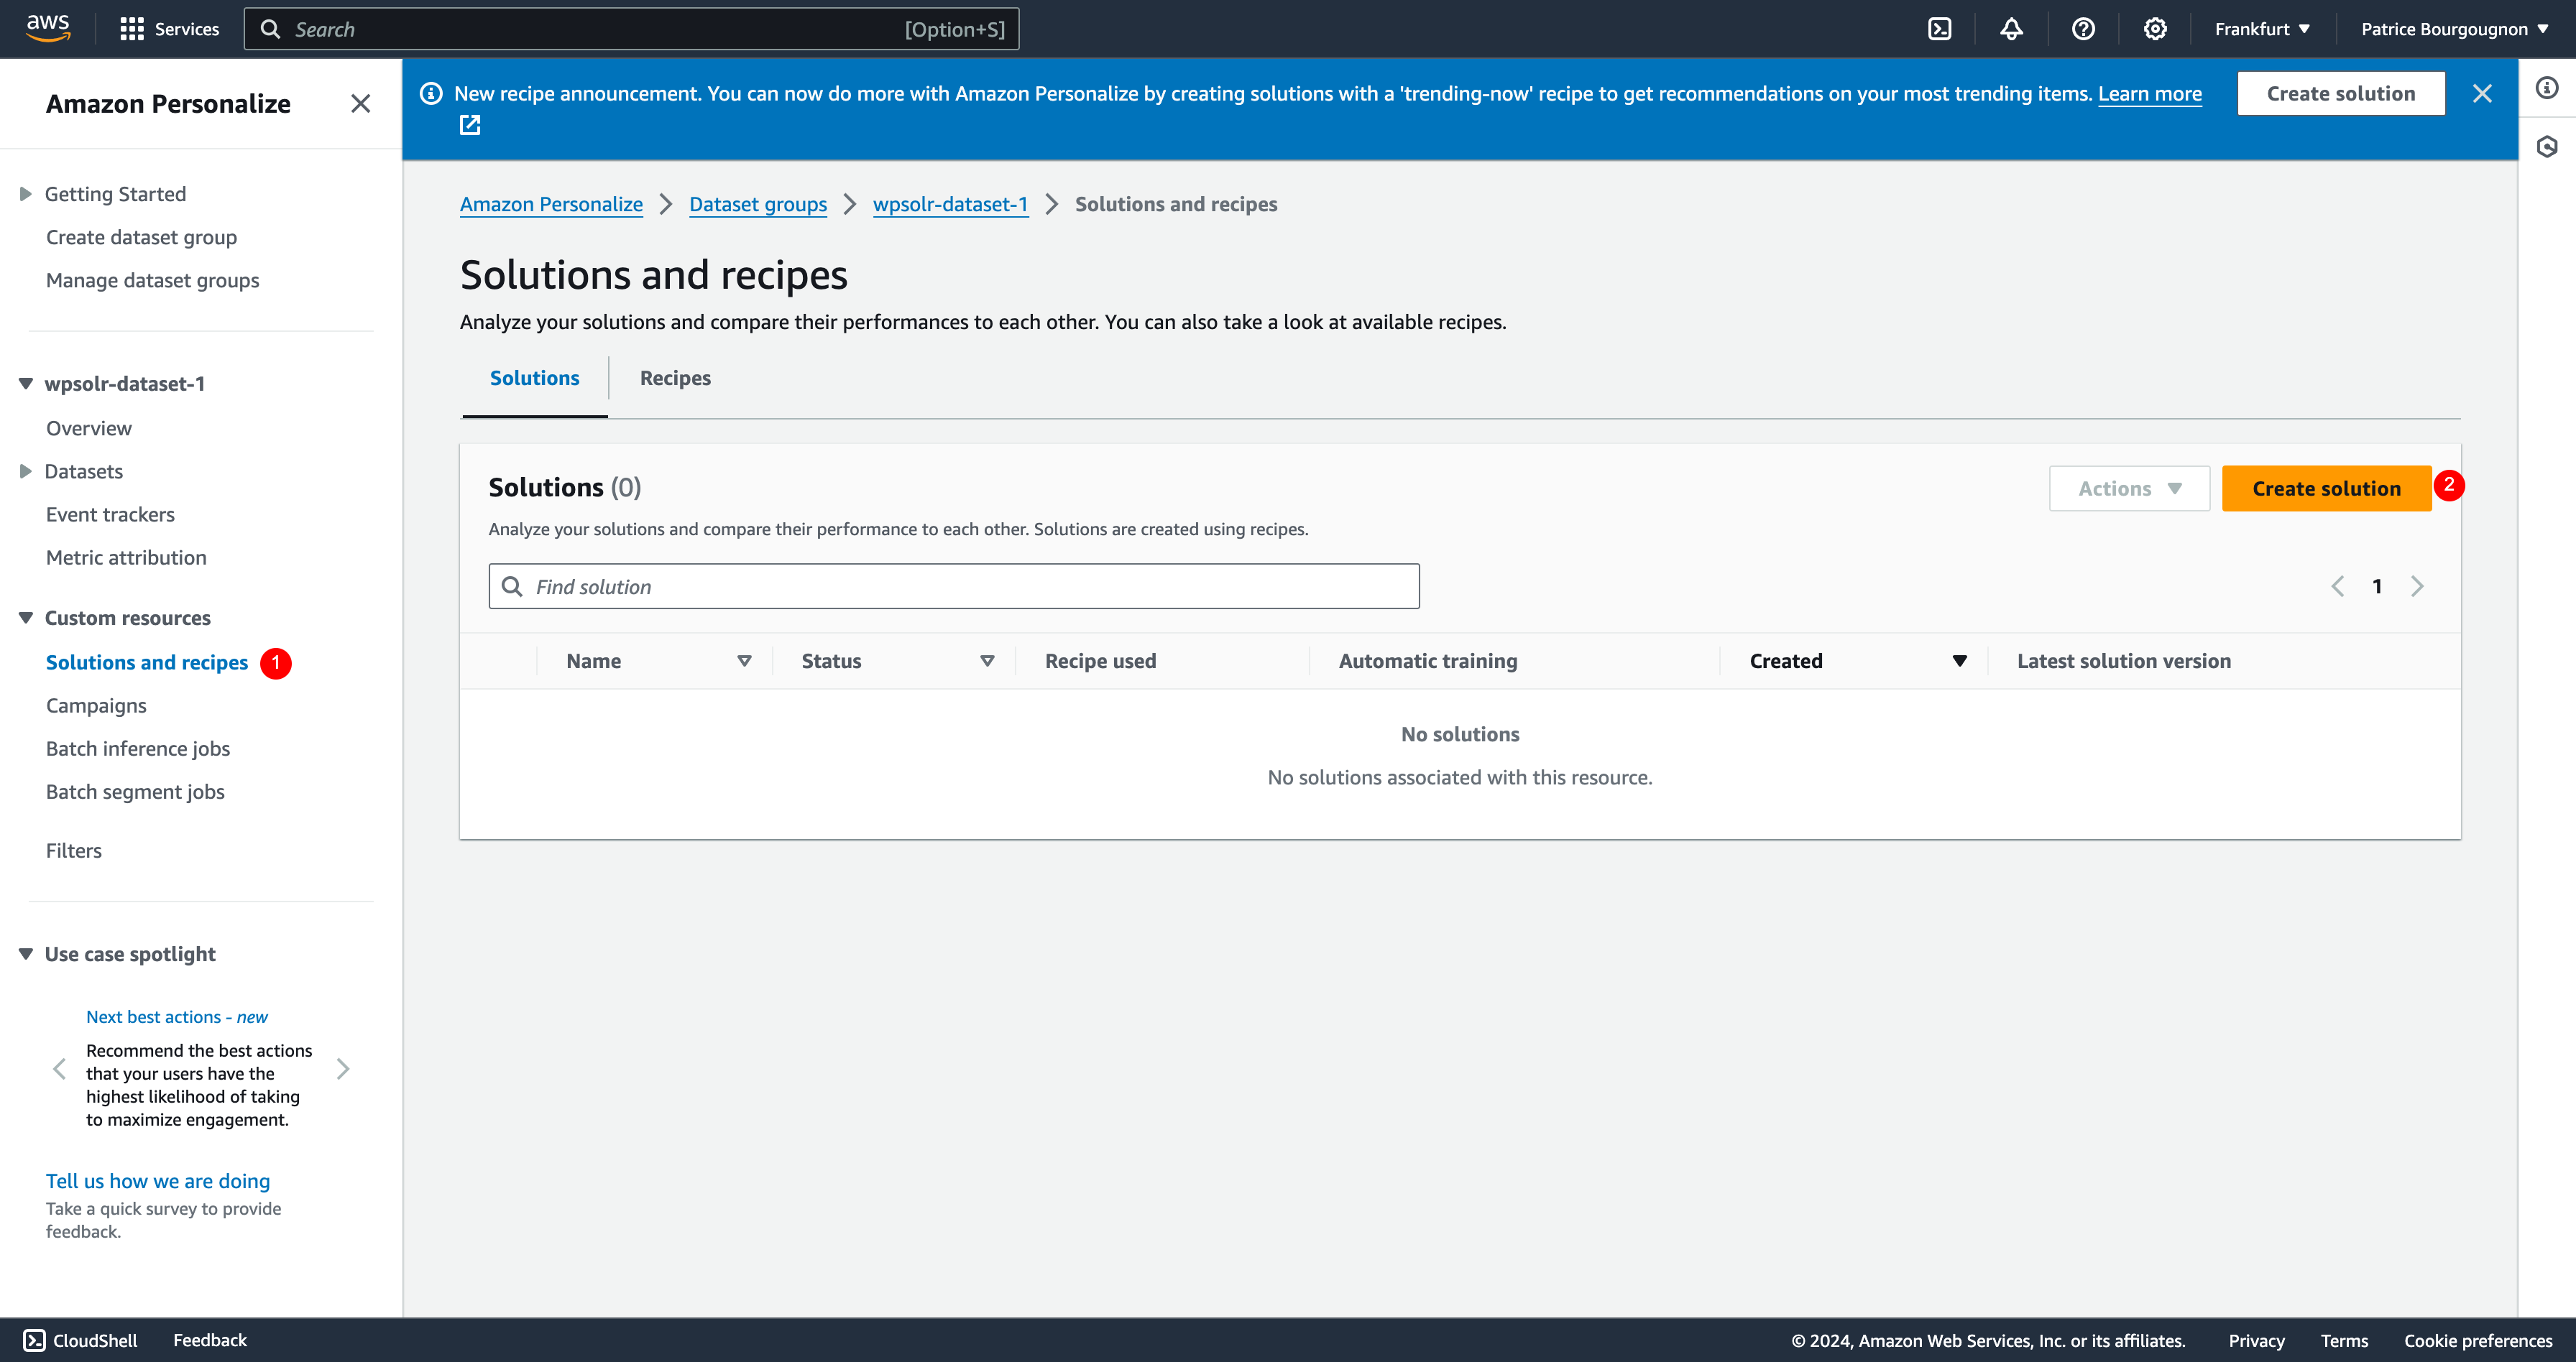The image size is (2576, 1362).
Task: Open Next best actions - new link
Action: coord(177,1016)
